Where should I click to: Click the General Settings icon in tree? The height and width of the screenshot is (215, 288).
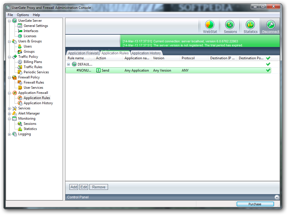click(x=20, y=26)
